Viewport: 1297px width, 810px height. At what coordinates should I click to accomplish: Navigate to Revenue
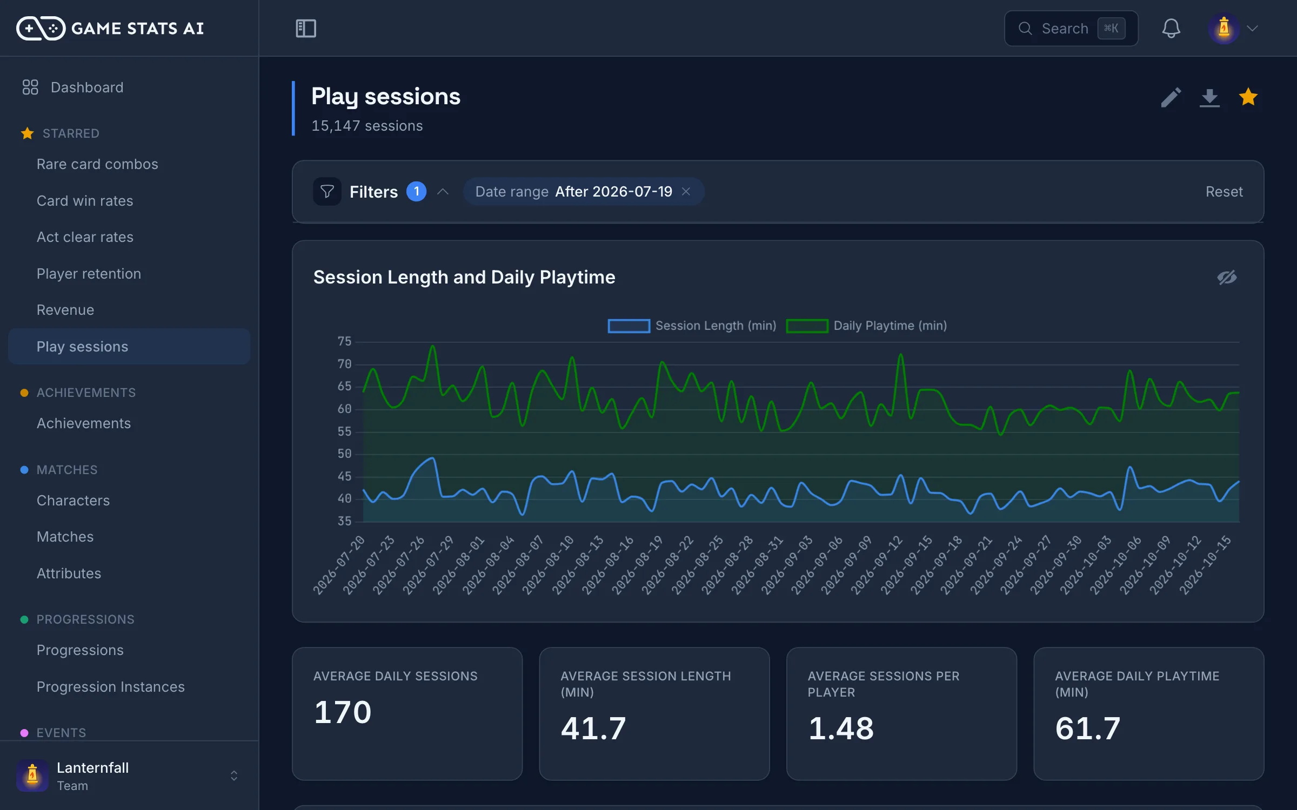click(x=130, y=310)
